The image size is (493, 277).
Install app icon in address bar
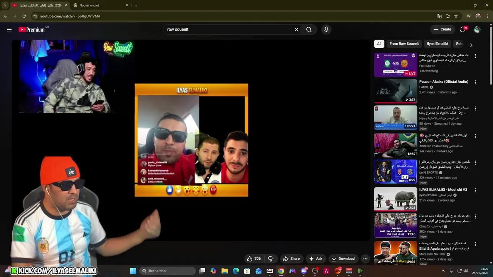[x=448, y=16]
